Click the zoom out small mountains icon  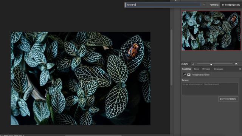click(193, 64)
